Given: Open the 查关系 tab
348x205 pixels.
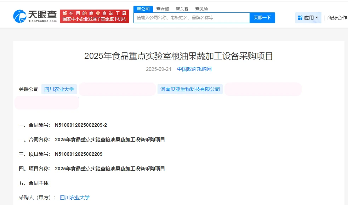Looking at the screenshot, I should 182,9.
